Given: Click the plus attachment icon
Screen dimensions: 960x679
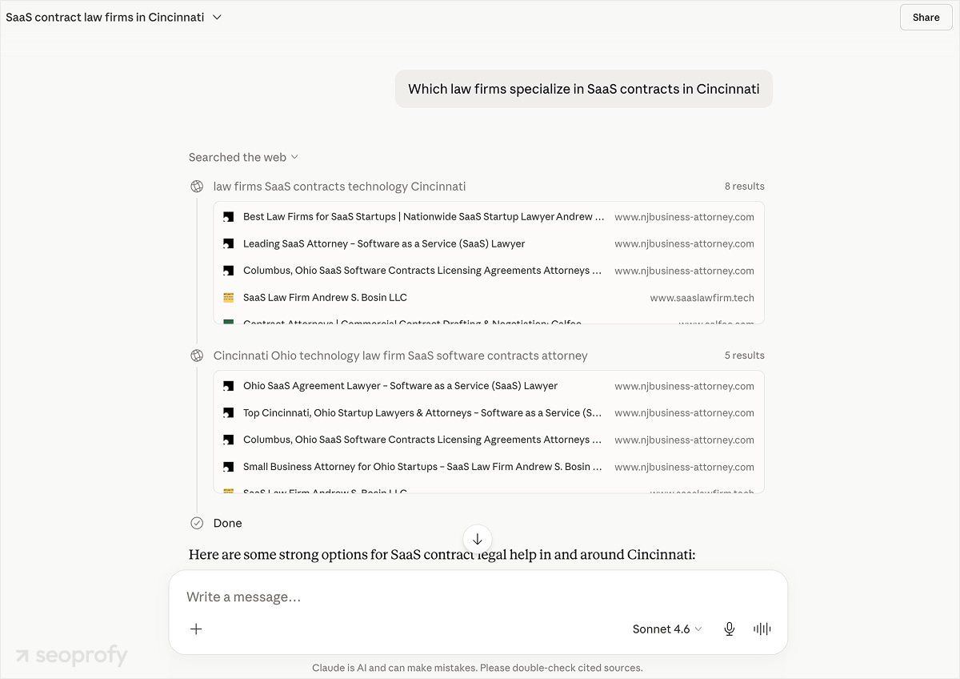Looking at the screenshot, I should tap(196, 629).
